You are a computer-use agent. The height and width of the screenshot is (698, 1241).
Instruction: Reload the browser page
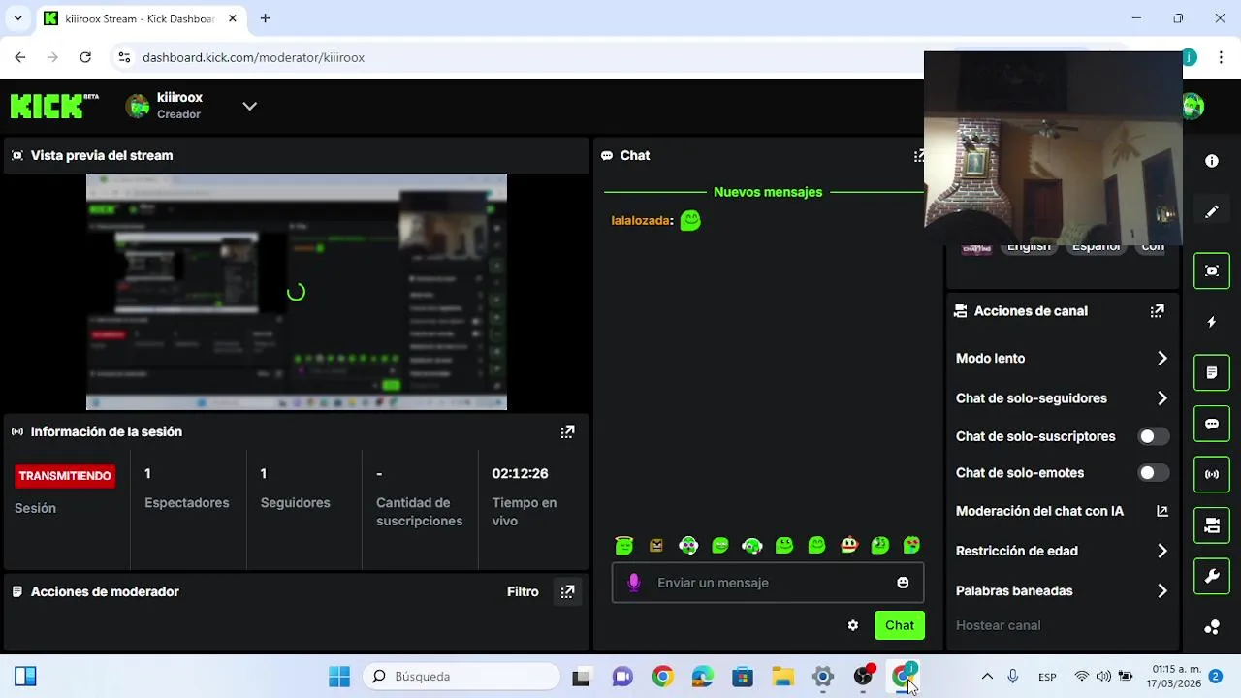[85, 57]
